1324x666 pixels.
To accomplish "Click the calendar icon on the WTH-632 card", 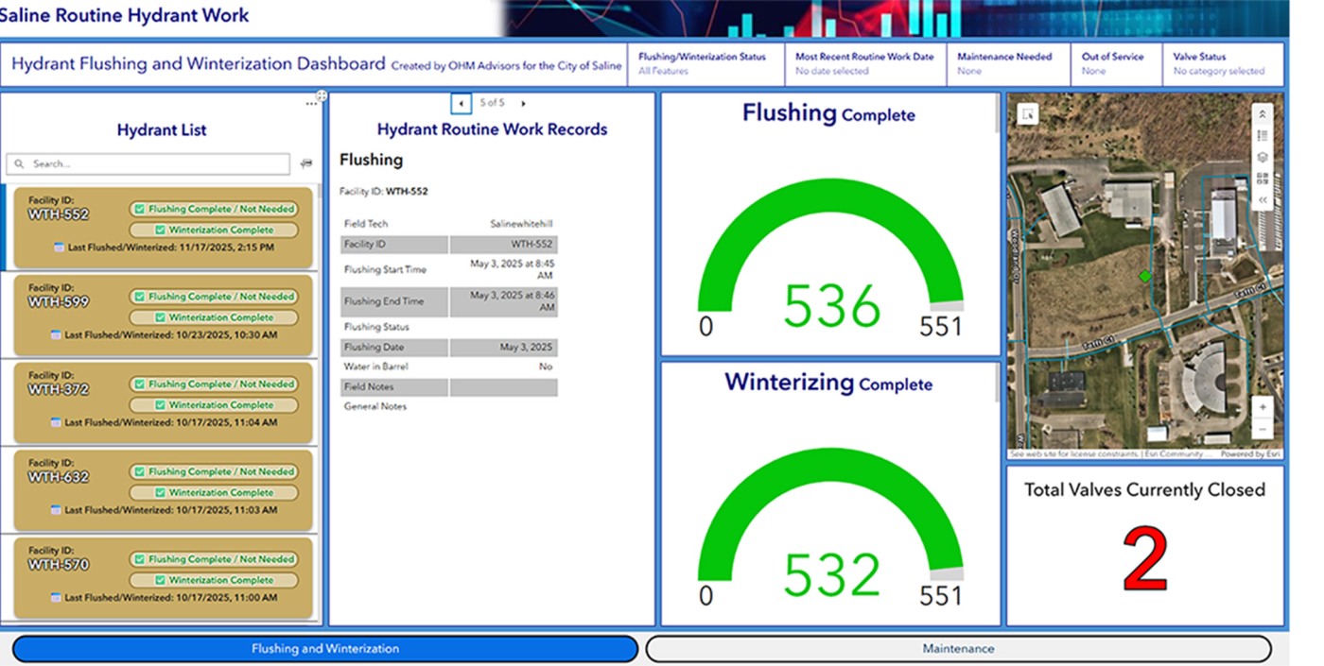I will [58, 510].
